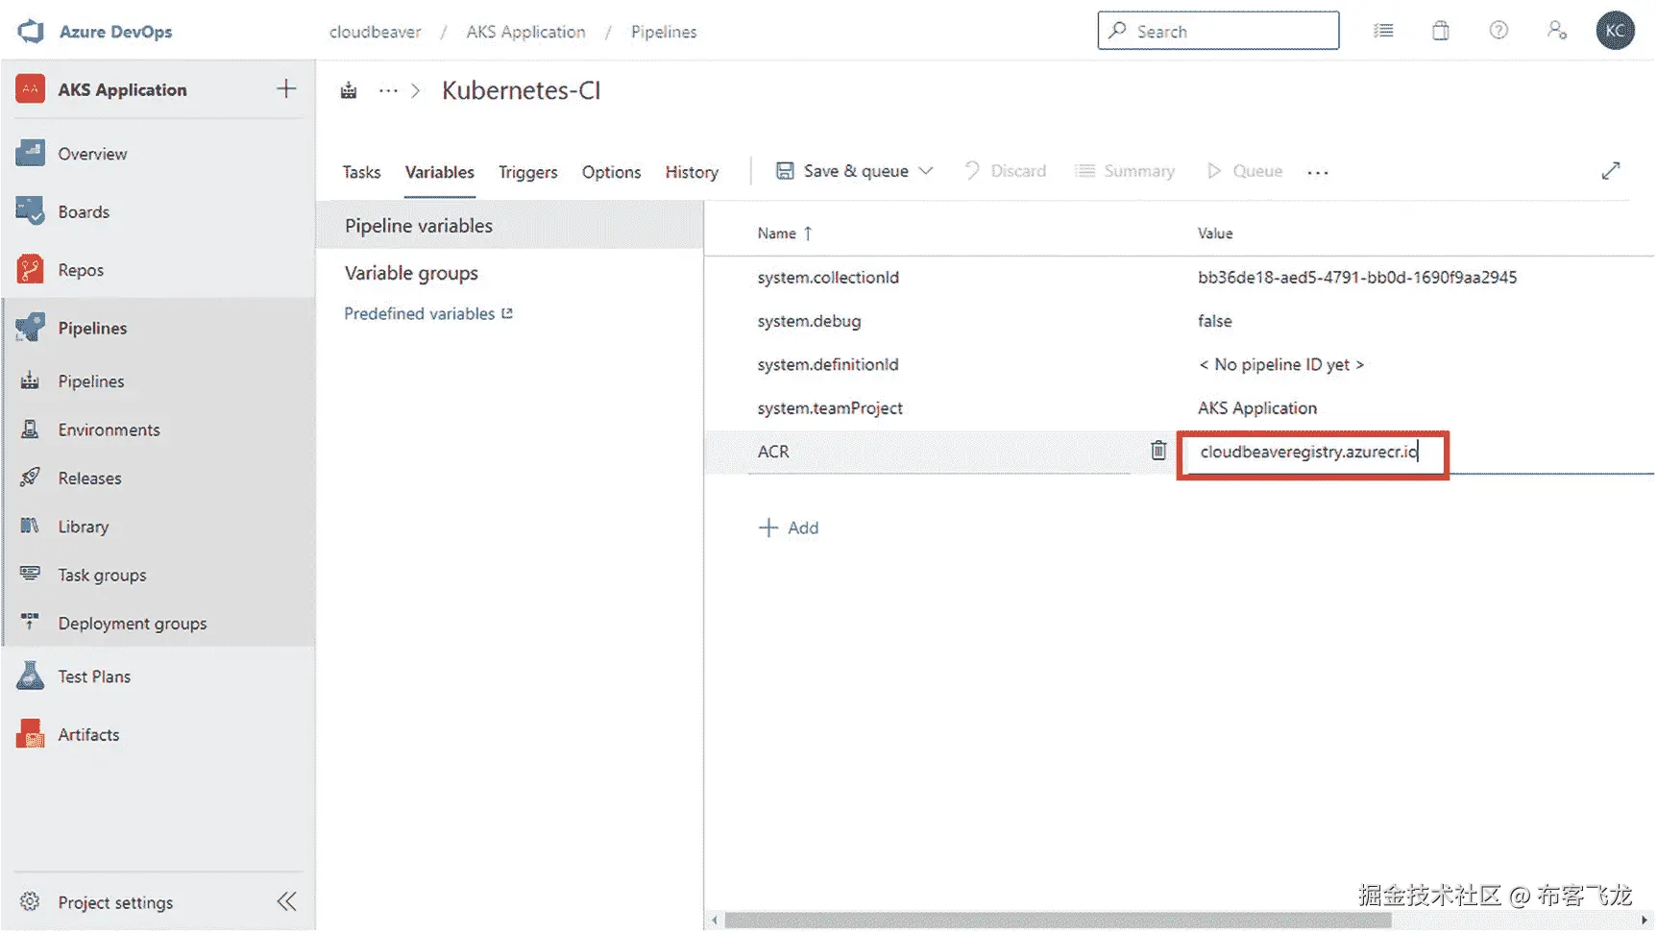
Task: Click the Test Plans flask icon
Action: coord(31,676)
